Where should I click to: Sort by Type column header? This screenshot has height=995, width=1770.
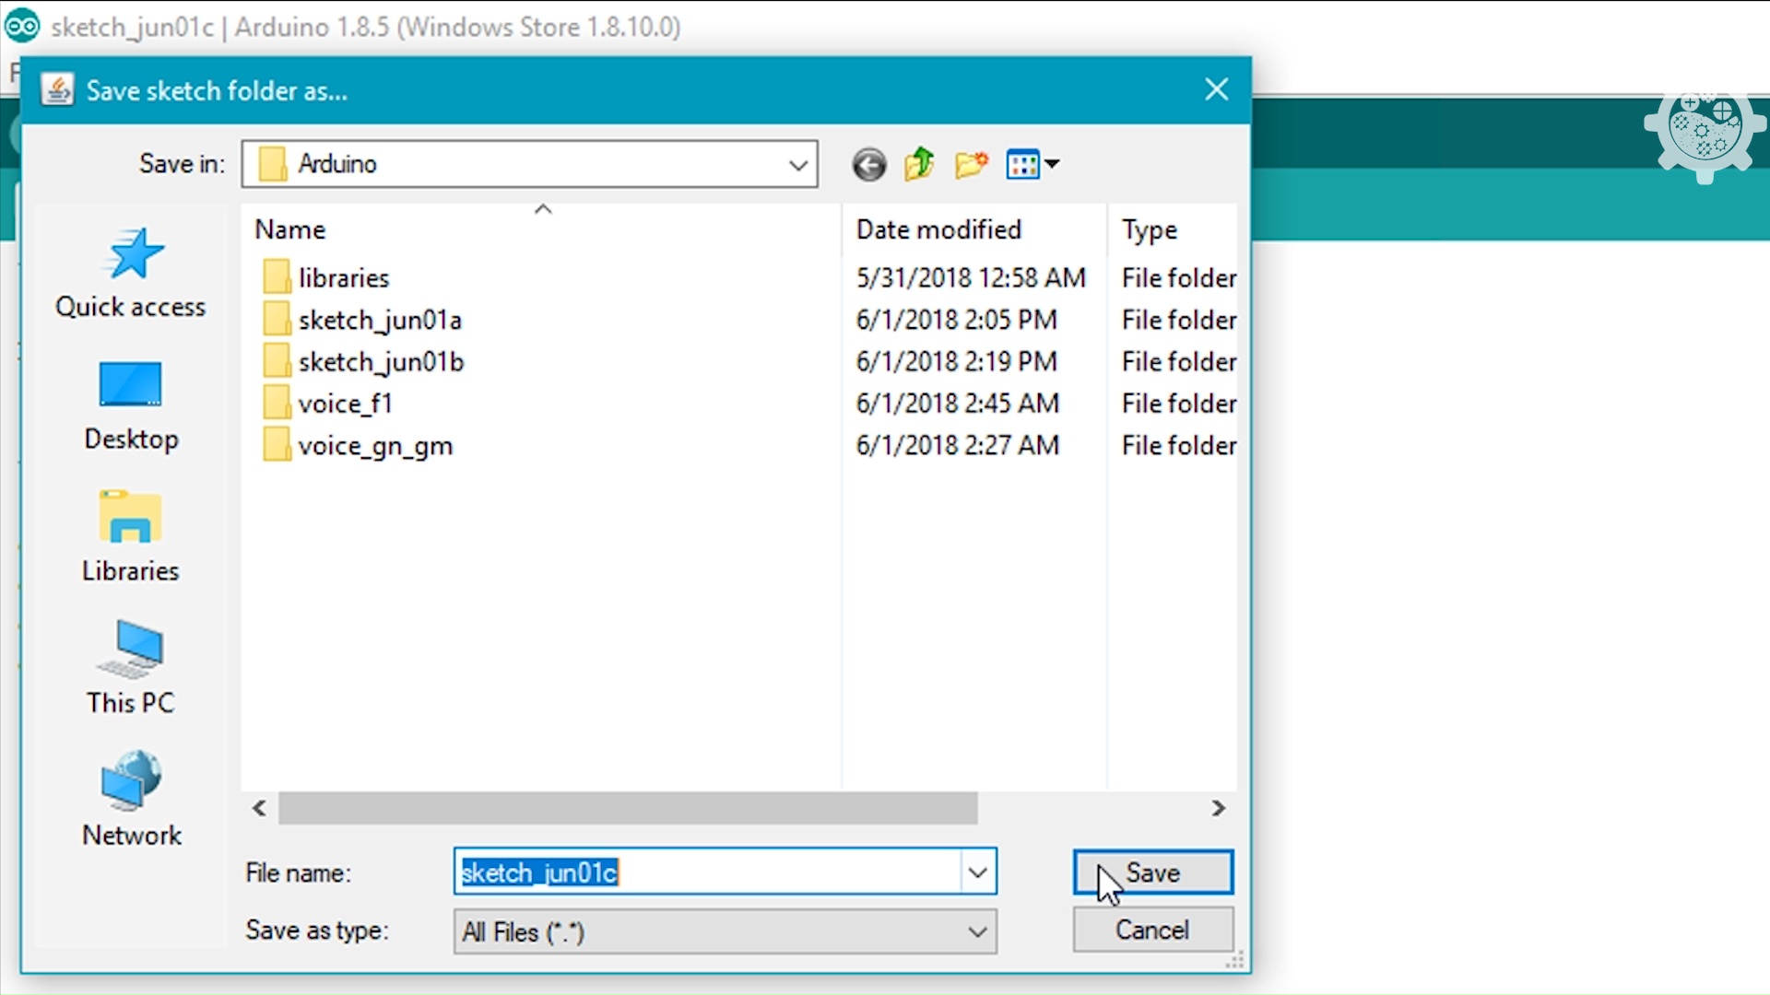1173,229
